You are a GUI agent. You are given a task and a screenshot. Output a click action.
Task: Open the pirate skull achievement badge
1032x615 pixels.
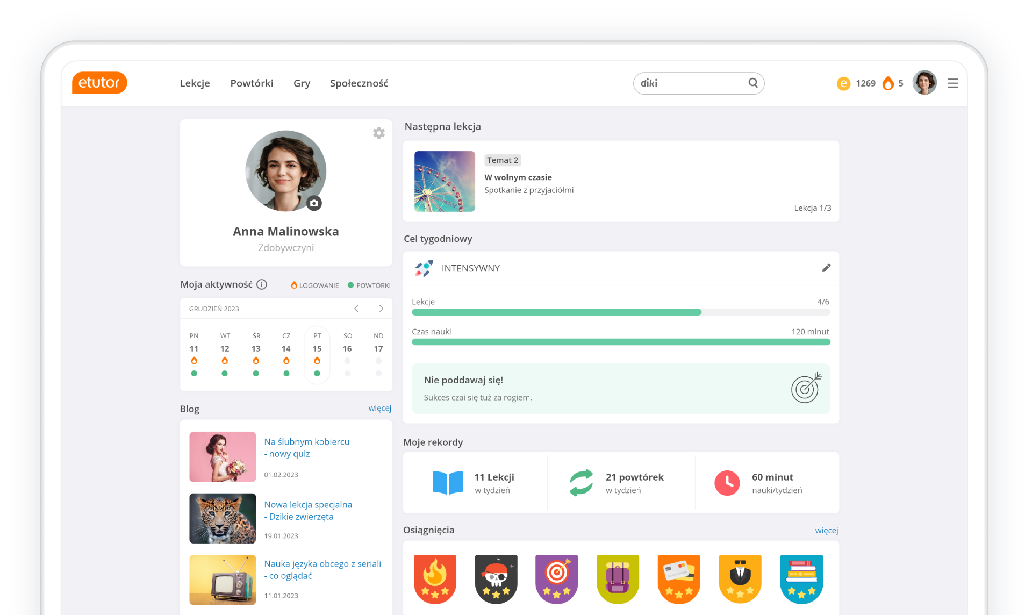[496, 579]
